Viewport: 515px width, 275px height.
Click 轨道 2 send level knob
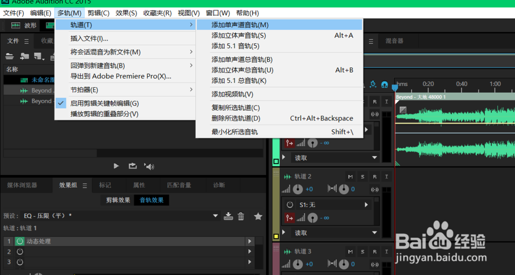pyautogui.click(x=313, y=217)
